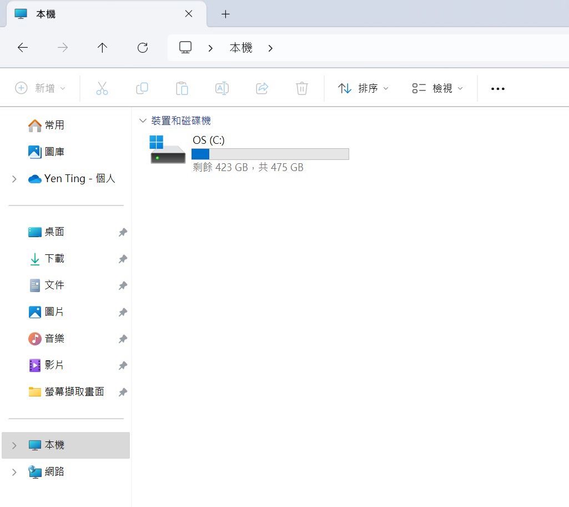Click the Copy icon in toolbar
Screen dimensions: 569x507
click(142, 88)
